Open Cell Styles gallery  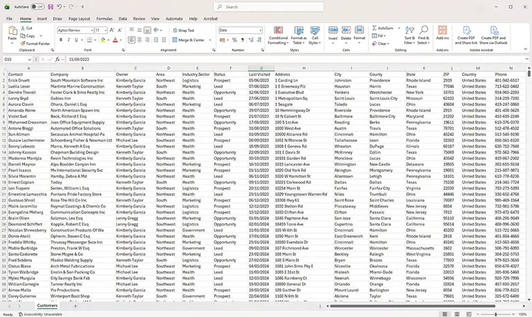tap(315, 35)
